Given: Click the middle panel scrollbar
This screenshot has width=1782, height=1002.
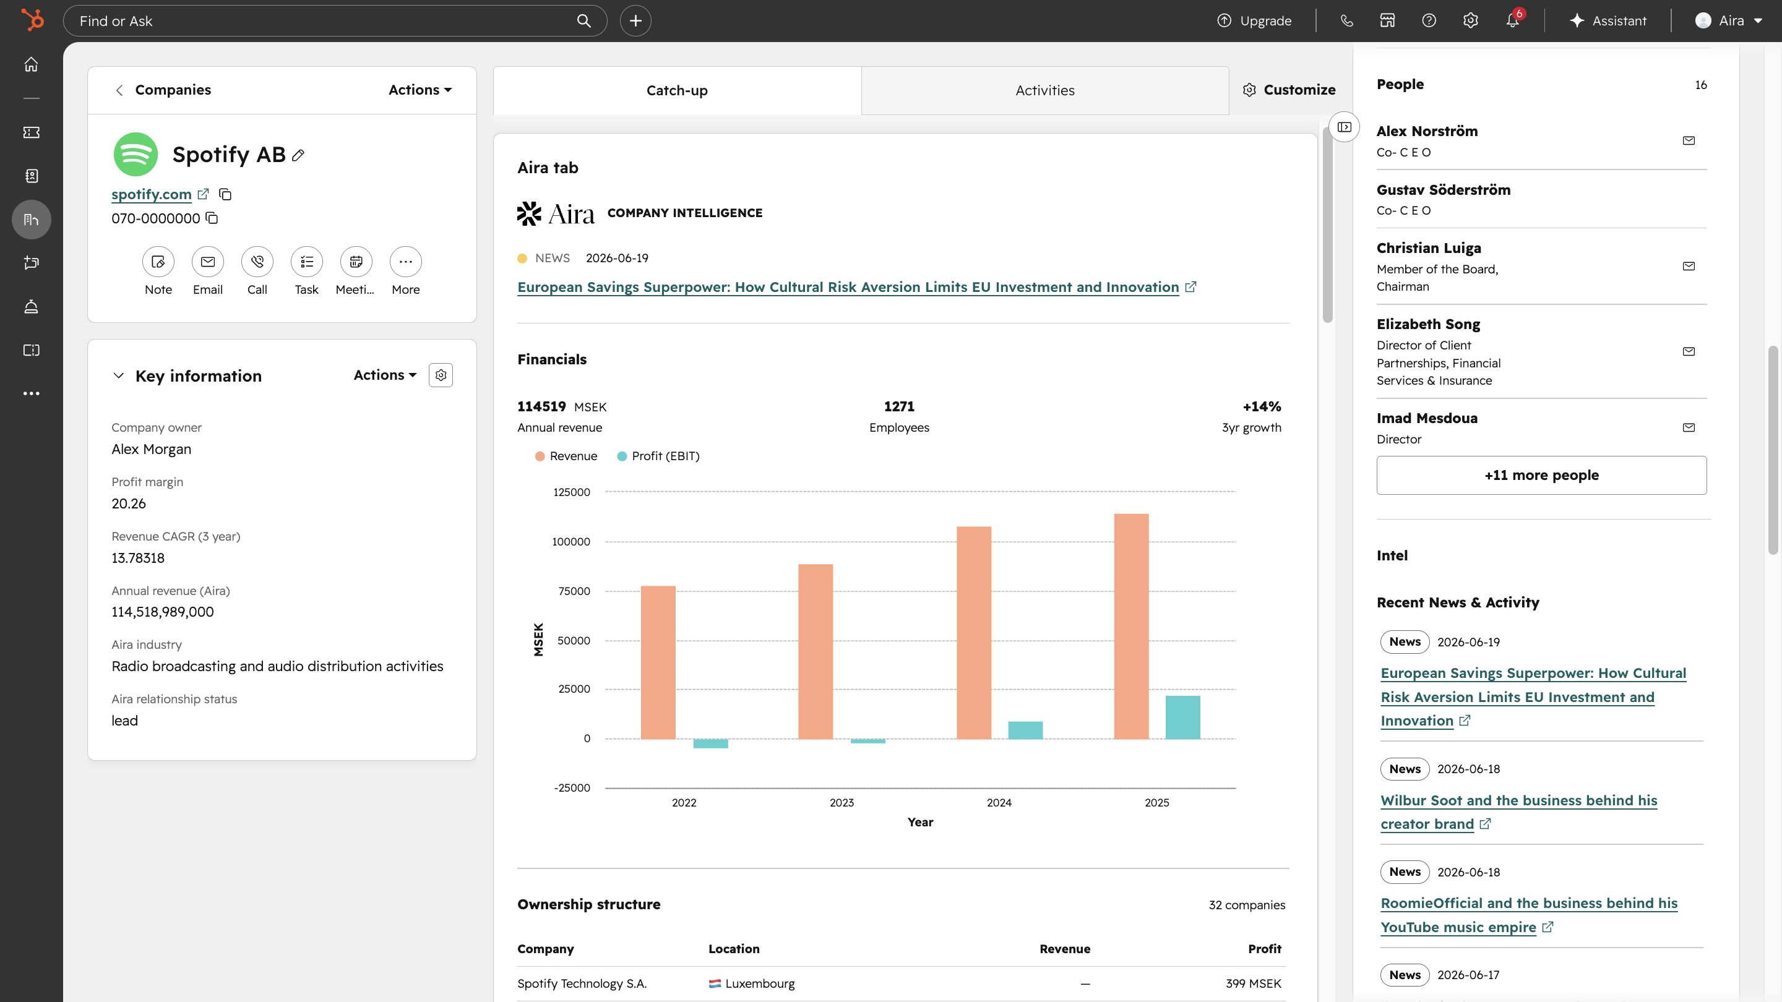Looking at the screenshot, I should [x=1327, y=225].
